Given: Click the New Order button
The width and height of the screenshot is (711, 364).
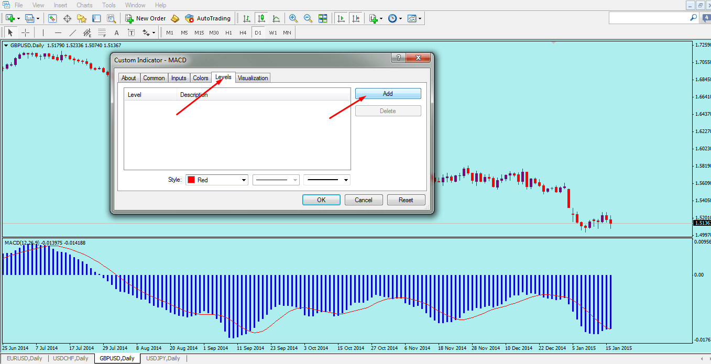Looking at the screenshot, I should tap(146, 18).
